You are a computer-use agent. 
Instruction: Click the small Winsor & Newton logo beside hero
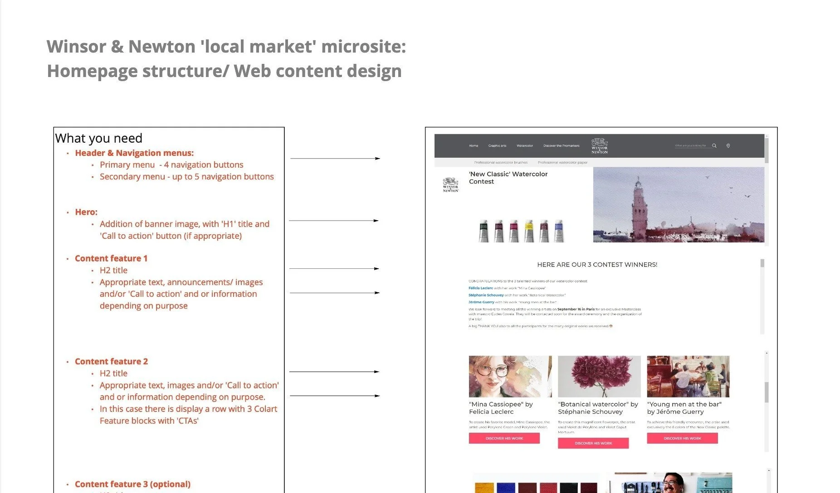(450, 186)
